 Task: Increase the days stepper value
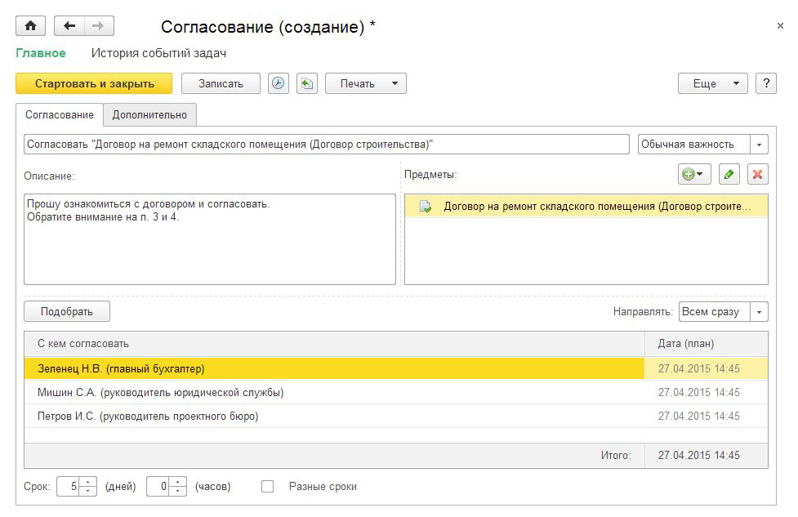click(88, 482)
